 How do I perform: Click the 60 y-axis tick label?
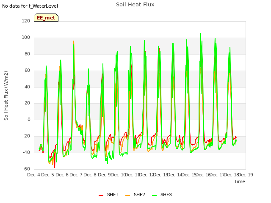(x=27, y=70)
